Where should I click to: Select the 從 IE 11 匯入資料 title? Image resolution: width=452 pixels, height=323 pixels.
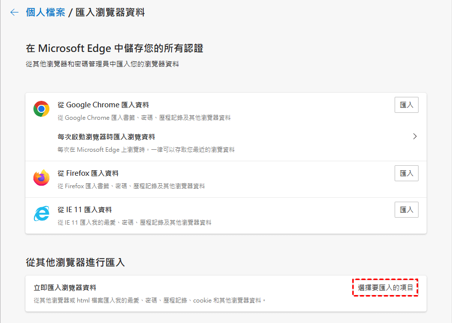click(x=84, y=210)
